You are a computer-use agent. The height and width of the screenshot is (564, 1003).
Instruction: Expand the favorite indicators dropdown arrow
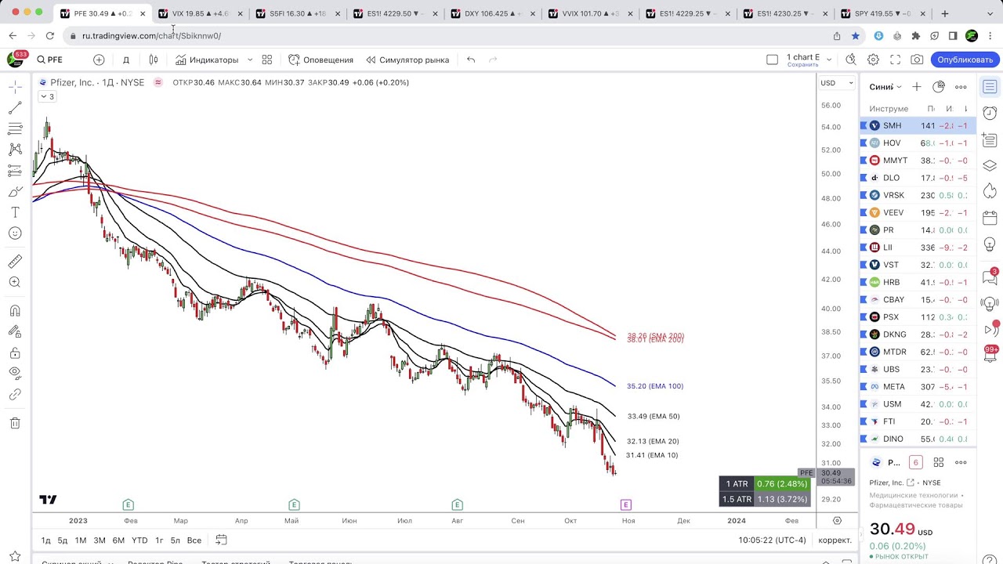250,60
